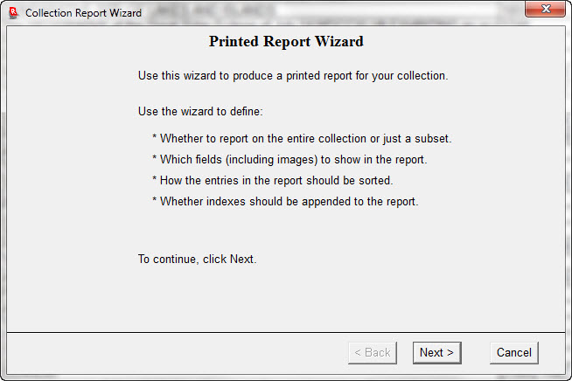Screen dimensions: 572x381
Task: Click the asterisk before "Whether indexes"
Action: tap(155, 202)
